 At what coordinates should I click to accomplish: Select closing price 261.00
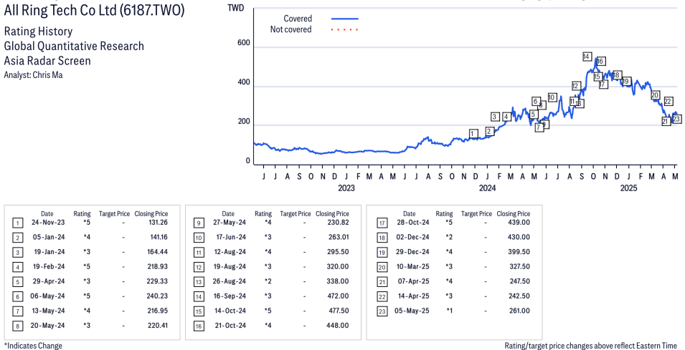pos(519,311)
